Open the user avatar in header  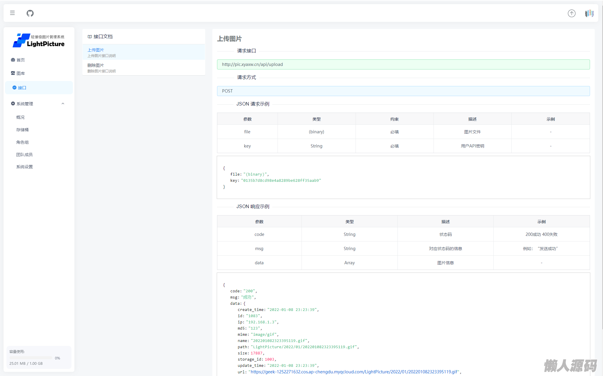tap(589, 13)
